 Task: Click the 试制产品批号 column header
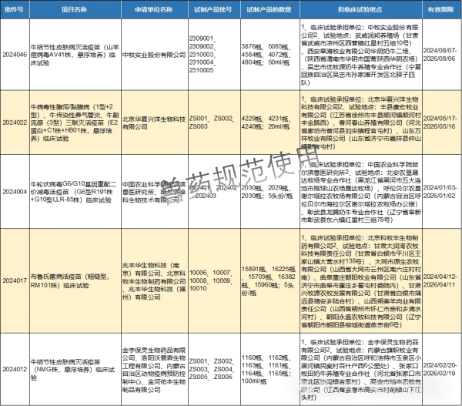[x=214, y=9]
